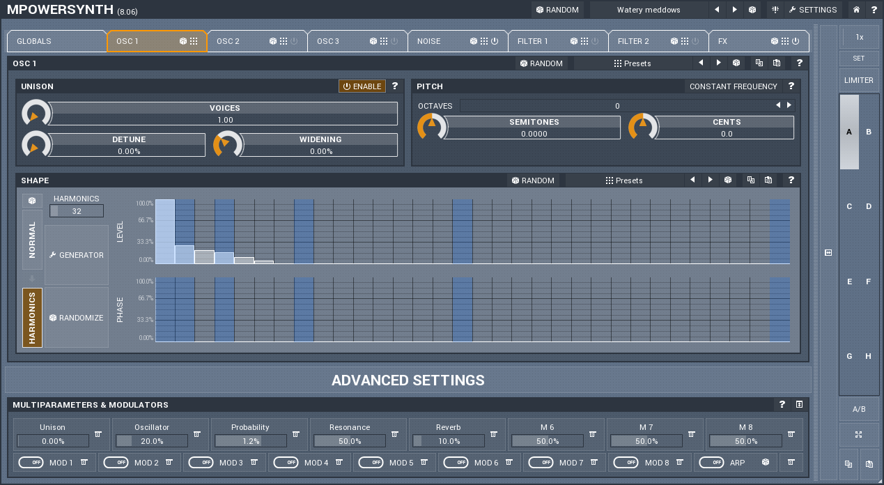Open the NOISE tab
Image resolution: width=884 pixels, height=485 pixels.
click(x=428, y=40)
